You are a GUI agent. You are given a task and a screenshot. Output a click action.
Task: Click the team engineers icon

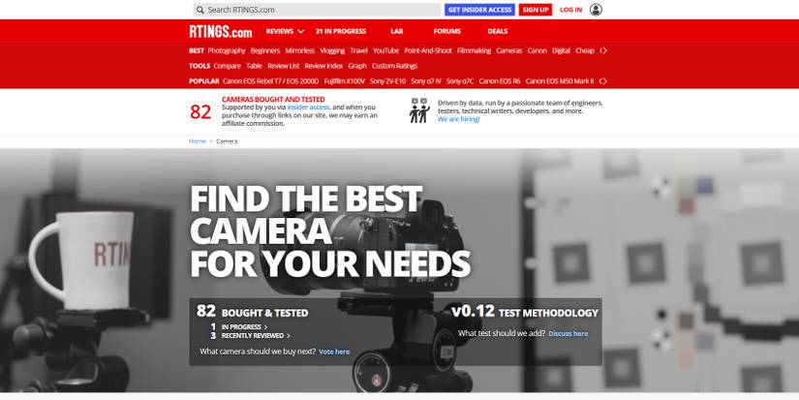(419, 110)
